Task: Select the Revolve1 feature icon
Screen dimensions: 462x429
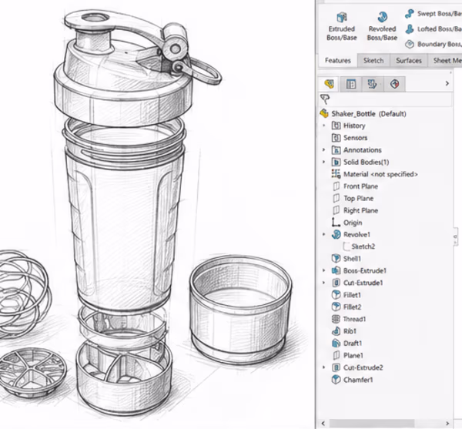Action: [x=336, y=235]
